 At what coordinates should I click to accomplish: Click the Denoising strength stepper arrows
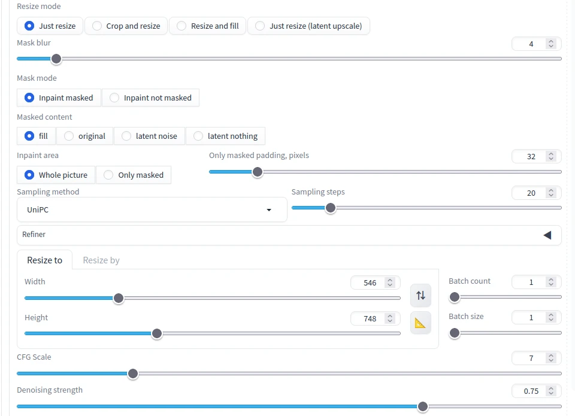[551, 391]
